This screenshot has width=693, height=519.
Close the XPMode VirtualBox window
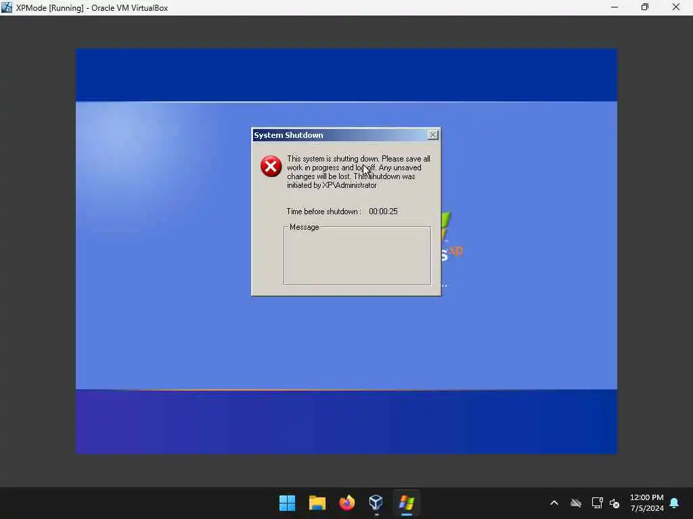676,7
